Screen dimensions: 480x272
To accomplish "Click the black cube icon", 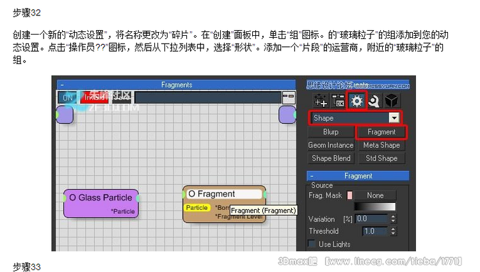I will pos(391,100).
